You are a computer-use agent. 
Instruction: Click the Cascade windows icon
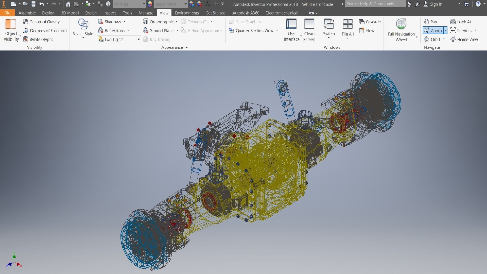click(362, 22)
